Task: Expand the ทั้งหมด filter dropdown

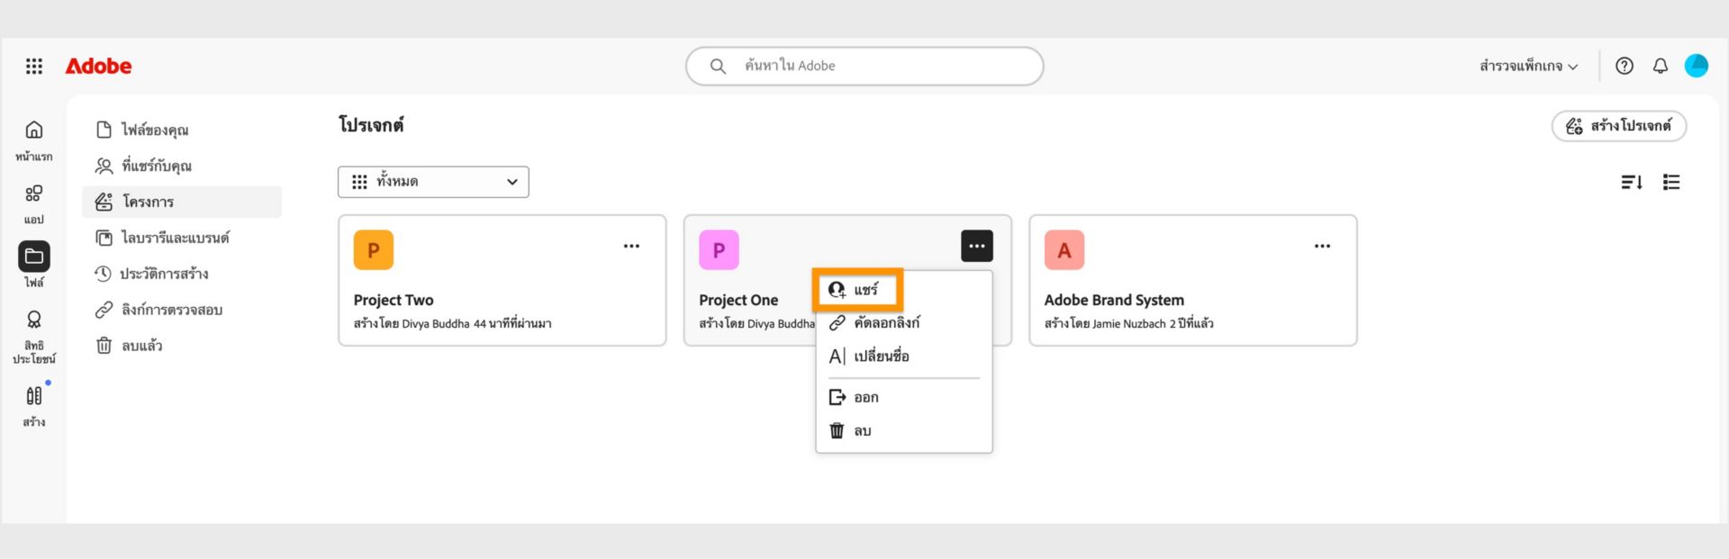Action: [x=433, y=181]
